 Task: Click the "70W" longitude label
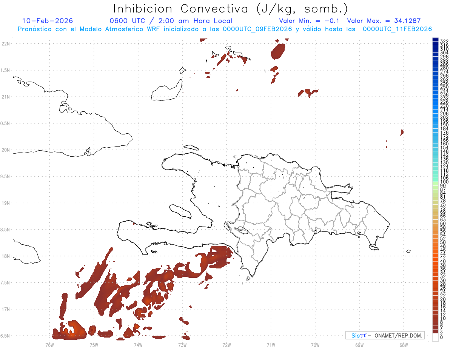315,345
